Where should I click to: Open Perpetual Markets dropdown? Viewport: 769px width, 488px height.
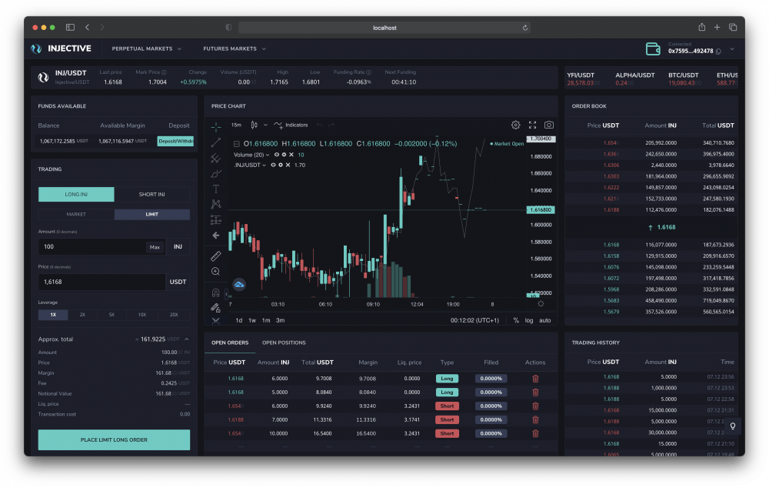click(147, 48)
